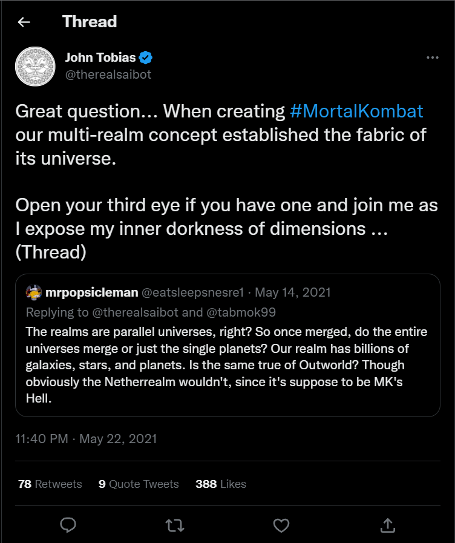Viewport: 455px width, 543px height.
Task: Go back using the arrow icon
Action: [x=24, y=22]
